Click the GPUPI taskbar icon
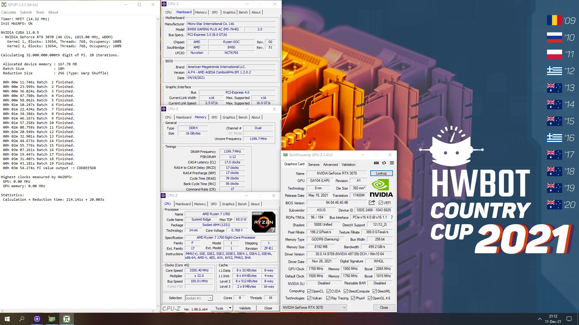Screen dimensions: 579x325 [67, 319]
